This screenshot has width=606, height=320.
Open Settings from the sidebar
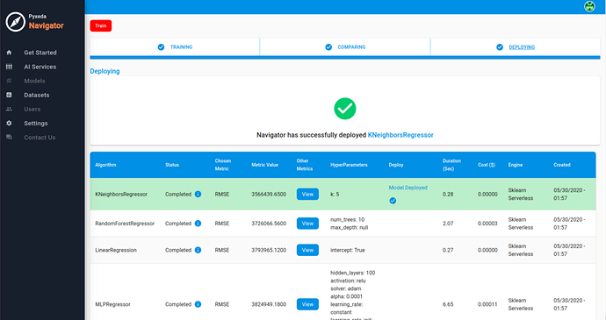[x=36, y=123]
